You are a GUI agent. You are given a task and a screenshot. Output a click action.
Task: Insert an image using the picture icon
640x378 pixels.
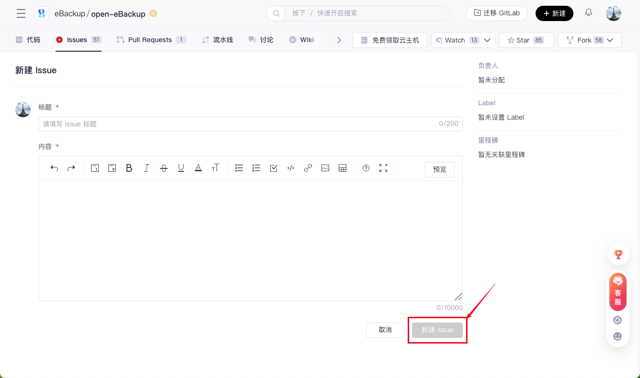coord(325,168)
